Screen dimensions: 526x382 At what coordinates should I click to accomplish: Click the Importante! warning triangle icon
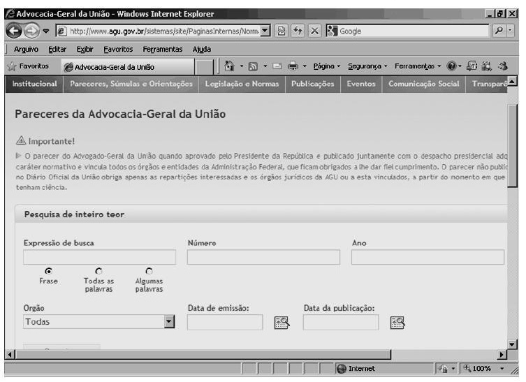[x=21, y=140]
